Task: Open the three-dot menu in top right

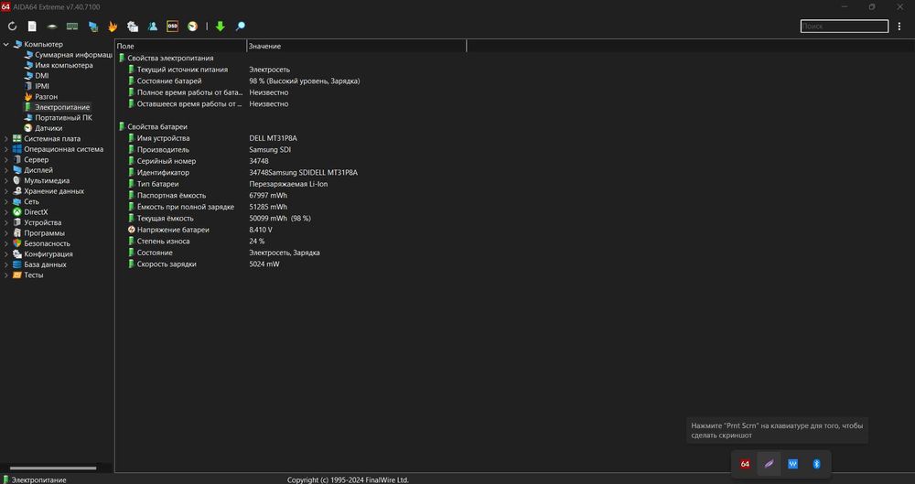Action: 899,27
